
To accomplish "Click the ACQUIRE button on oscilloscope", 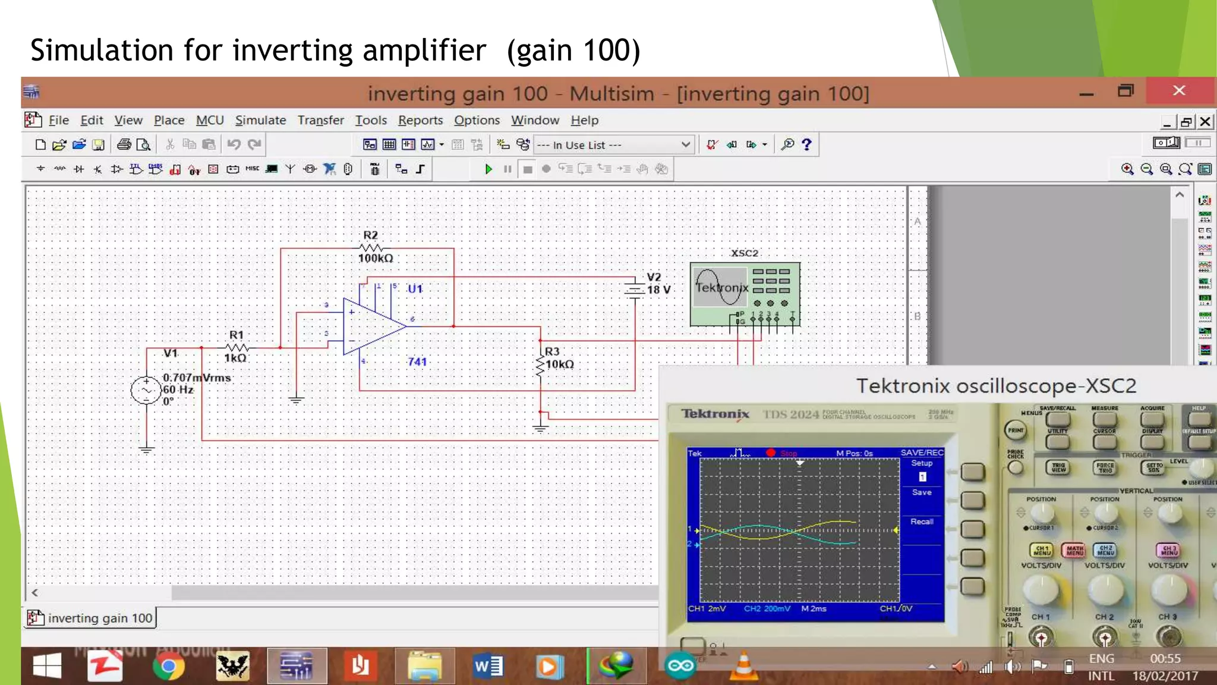I will click(1152, 419).
